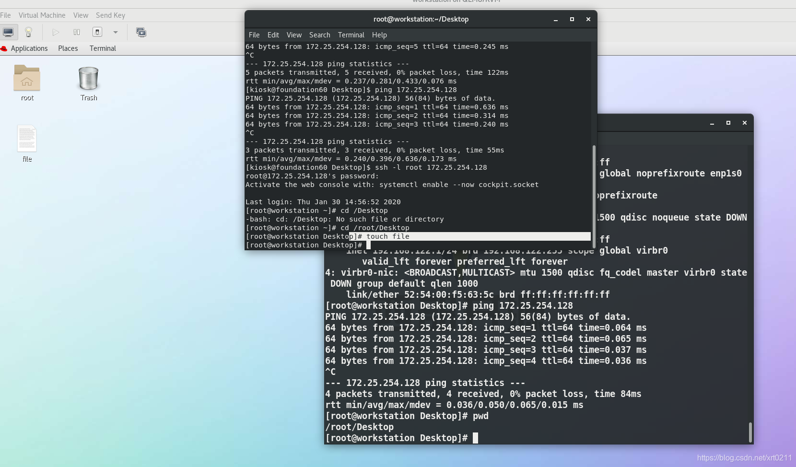Open the Virtual Machine menu
The width and height of the screenshot is (796, 467).
42,15
